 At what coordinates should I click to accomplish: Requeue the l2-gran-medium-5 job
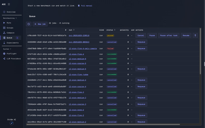(141, 69)
